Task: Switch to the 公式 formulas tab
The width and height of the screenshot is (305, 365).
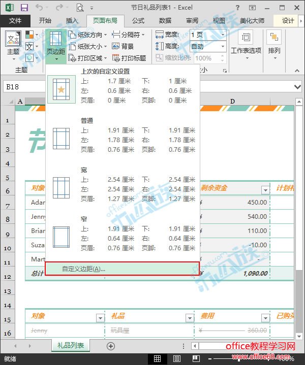Action: tap(138, 21)
